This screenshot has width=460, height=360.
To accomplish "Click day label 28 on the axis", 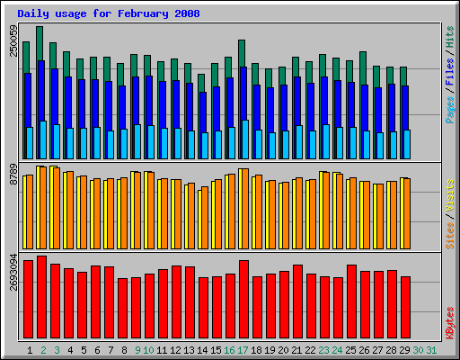I will [x=391, y=350].
